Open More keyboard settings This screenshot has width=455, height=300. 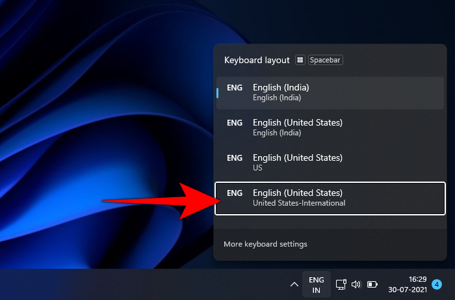265,244
